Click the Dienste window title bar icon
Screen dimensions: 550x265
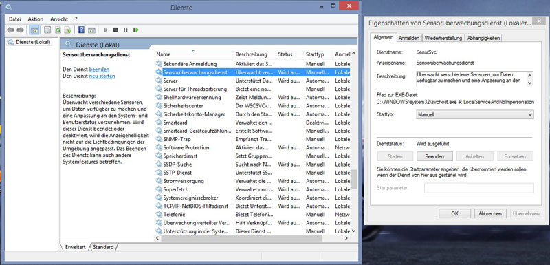[9, 7]
